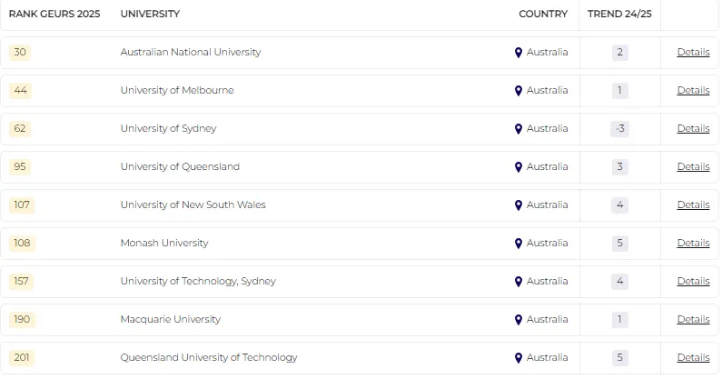Click the location pin icon for Australian National University
722x379 pixels.
pos(519,53)
